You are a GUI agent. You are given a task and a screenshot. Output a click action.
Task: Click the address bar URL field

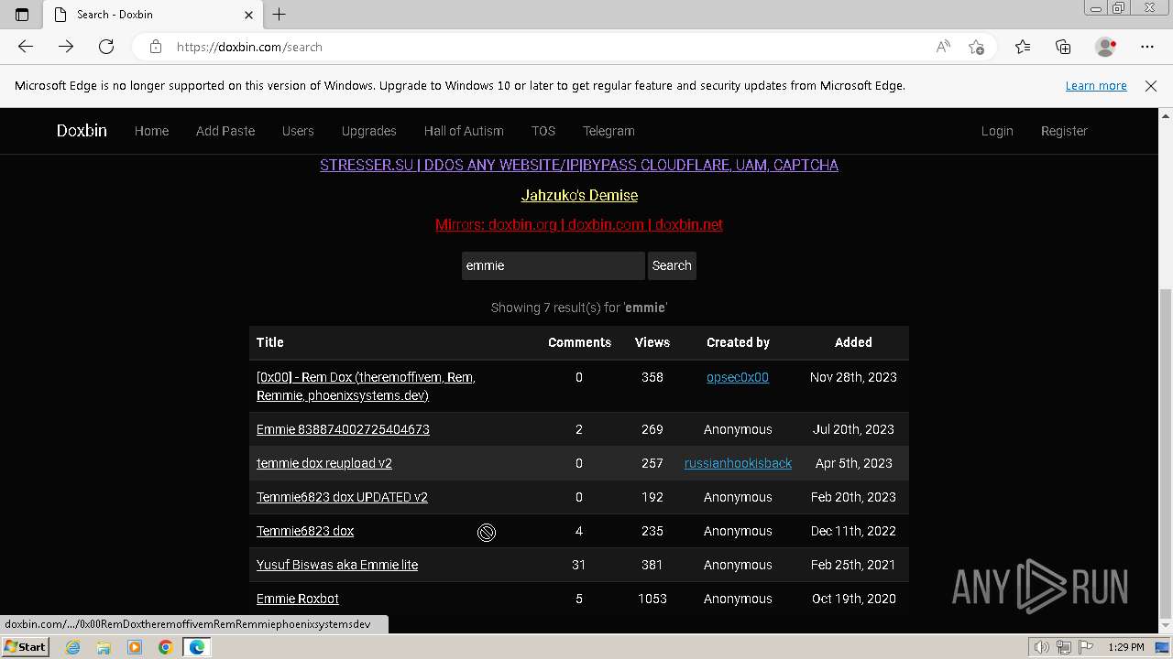550,47
